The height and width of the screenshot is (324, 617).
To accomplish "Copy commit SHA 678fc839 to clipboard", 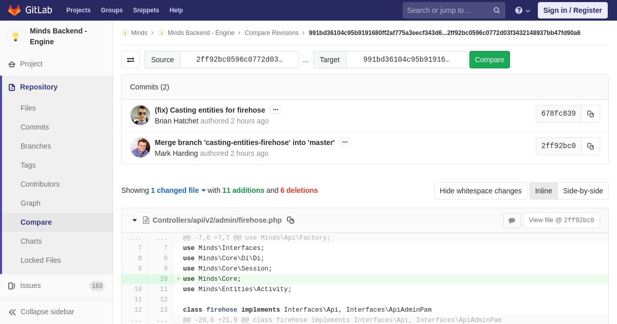I will (x=590, y=114).
